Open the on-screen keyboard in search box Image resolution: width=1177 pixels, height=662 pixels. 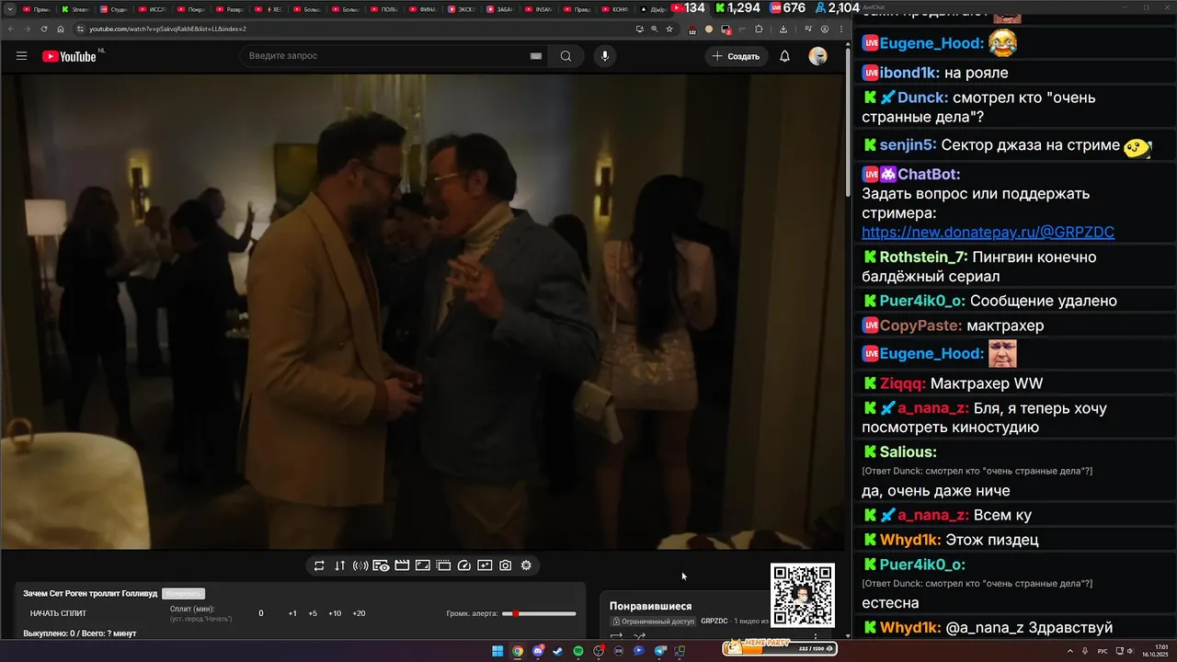tap(536, 56)
